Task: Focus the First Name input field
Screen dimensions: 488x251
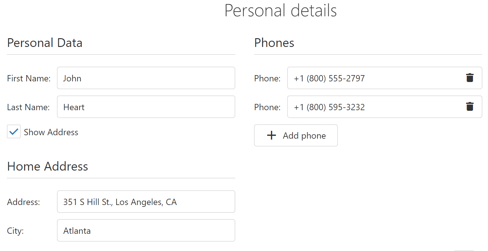Action: [146, 78]
